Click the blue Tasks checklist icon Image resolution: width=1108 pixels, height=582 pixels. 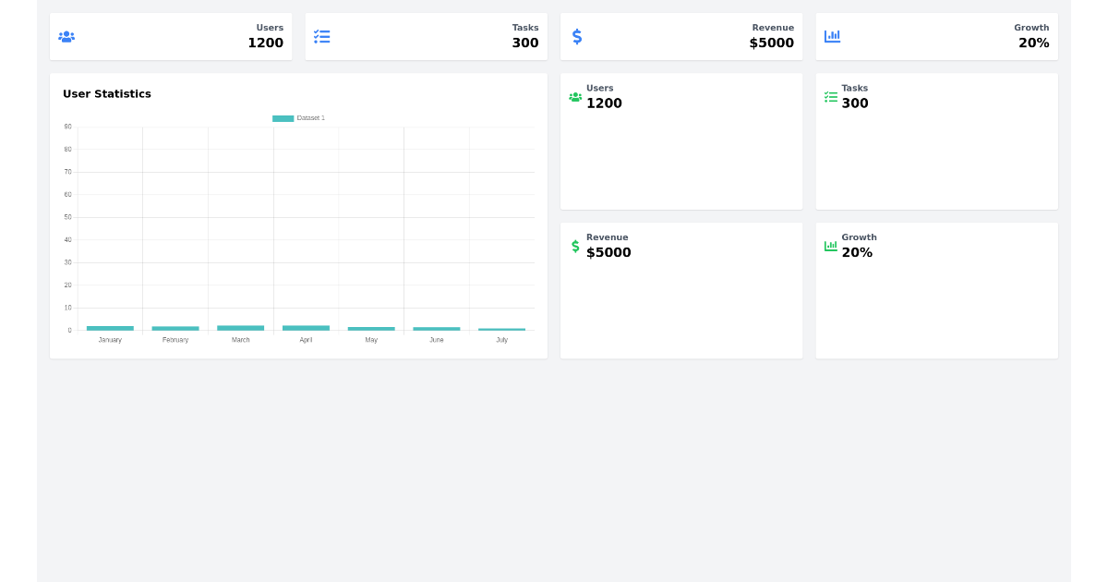click(322, 36)
